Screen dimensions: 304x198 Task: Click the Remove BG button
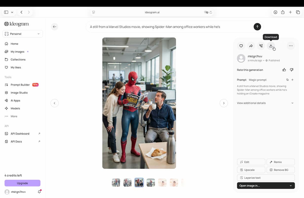point(281,170)
